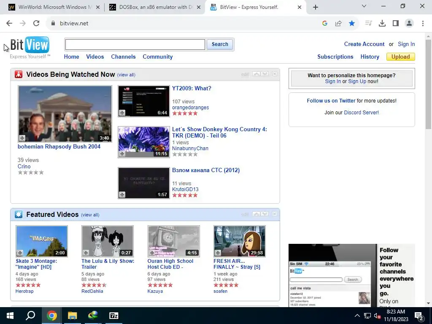Viewport: 432px width, 324px height.
Task: View all Videos Being Watched Now
Action: click(x=126, y=75)
